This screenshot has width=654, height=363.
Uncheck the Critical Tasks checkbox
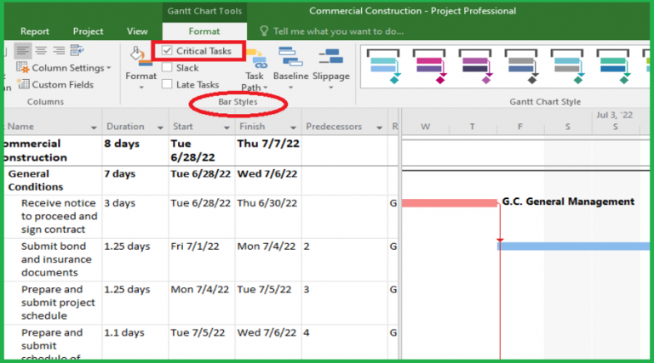167,51
